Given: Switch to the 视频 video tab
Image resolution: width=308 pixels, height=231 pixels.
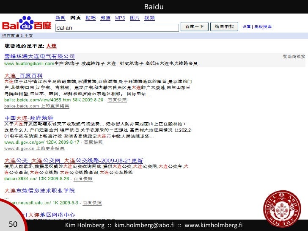Looking at the screenshot, I should (x=149, y=18).
